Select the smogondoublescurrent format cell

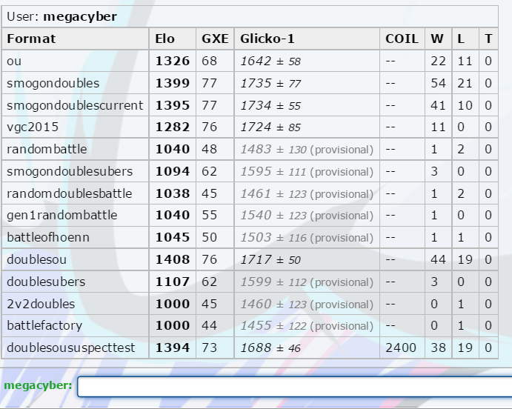pos(75,105)
